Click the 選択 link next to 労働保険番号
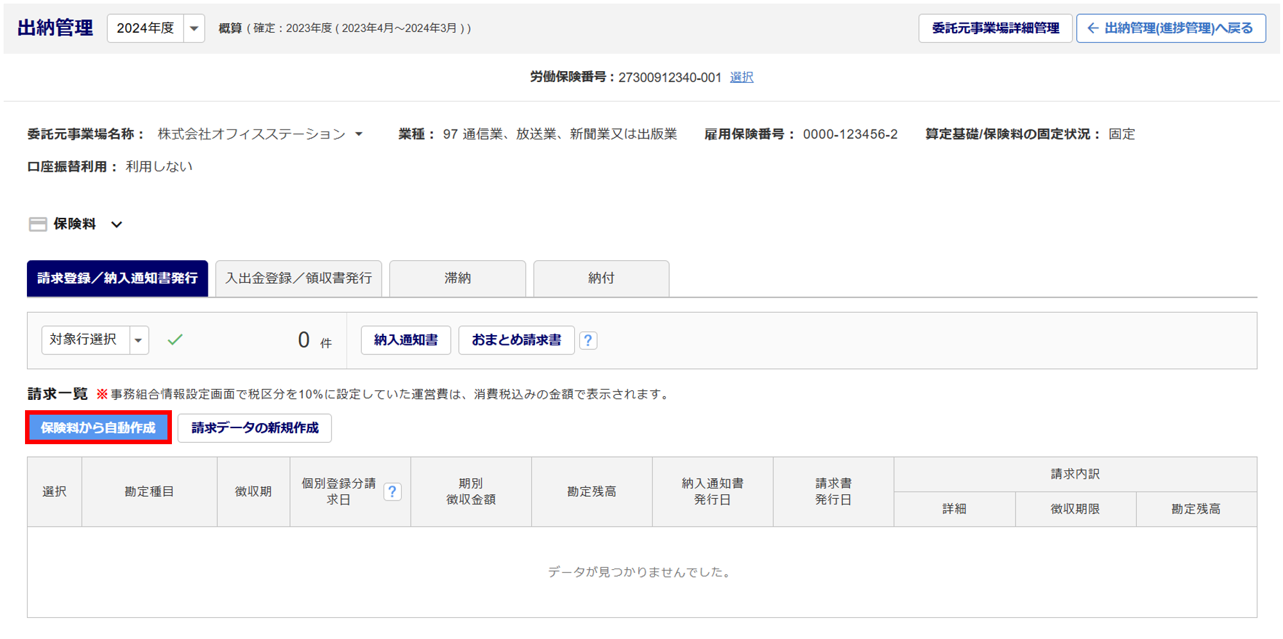Viewport: 1283px width, 639px height. pos(742,78)
